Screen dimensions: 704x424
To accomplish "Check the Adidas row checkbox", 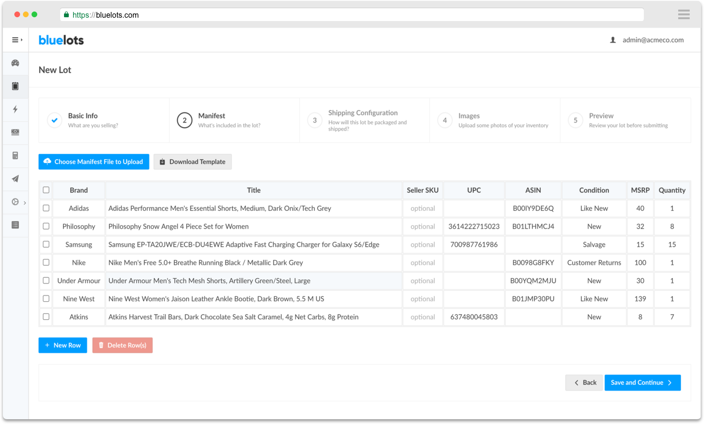I will click(46, 208).
